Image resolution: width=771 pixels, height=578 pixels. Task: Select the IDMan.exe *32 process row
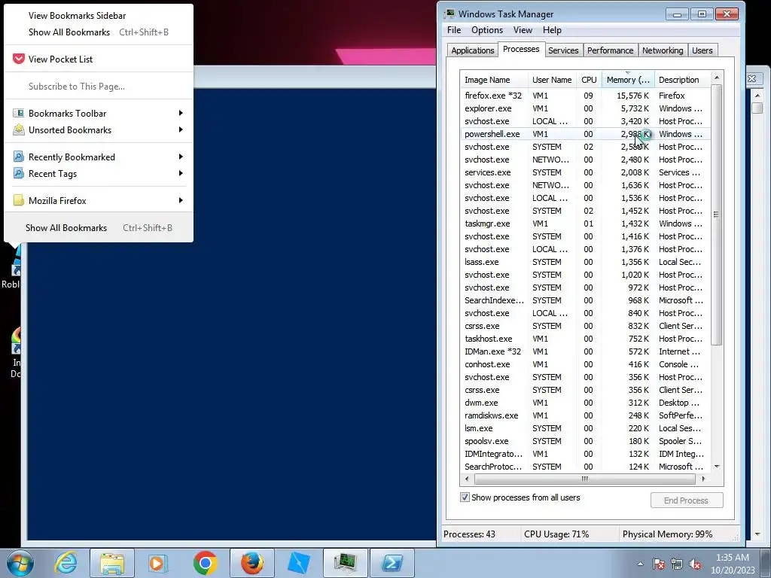pyautogui.click(x=585, y=351)
